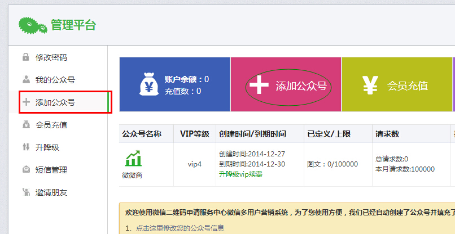Image resolution: width=455 pixels, height=234 pixels.
Task: Click the green gears platform logo
Action: click(x=33, y=25)
